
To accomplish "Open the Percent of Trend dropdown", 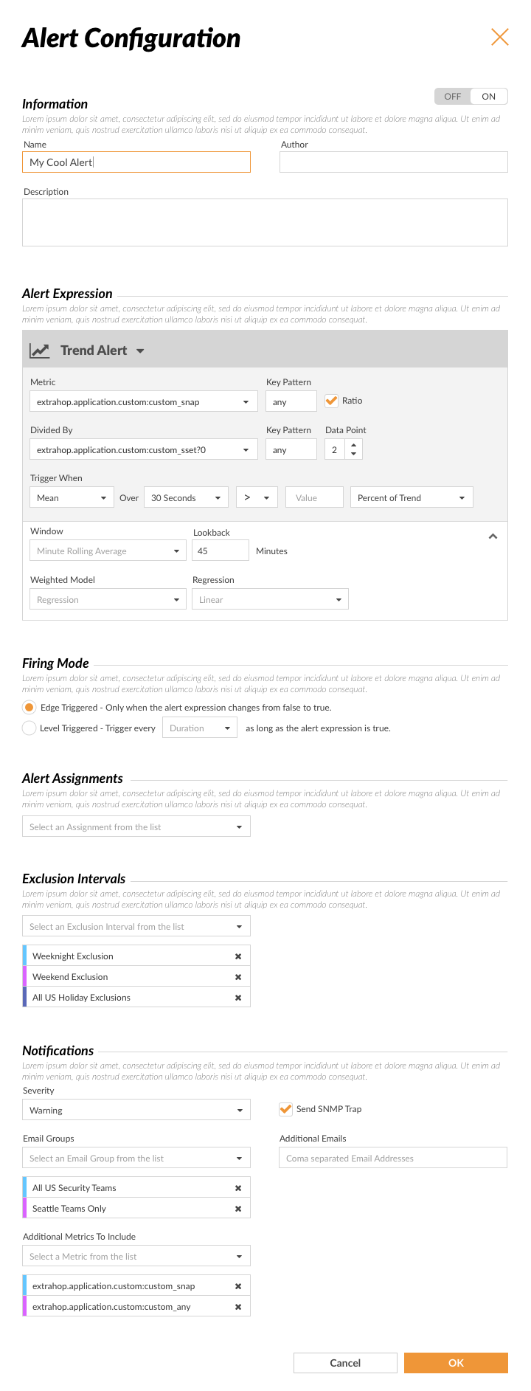I will [412, 497].
